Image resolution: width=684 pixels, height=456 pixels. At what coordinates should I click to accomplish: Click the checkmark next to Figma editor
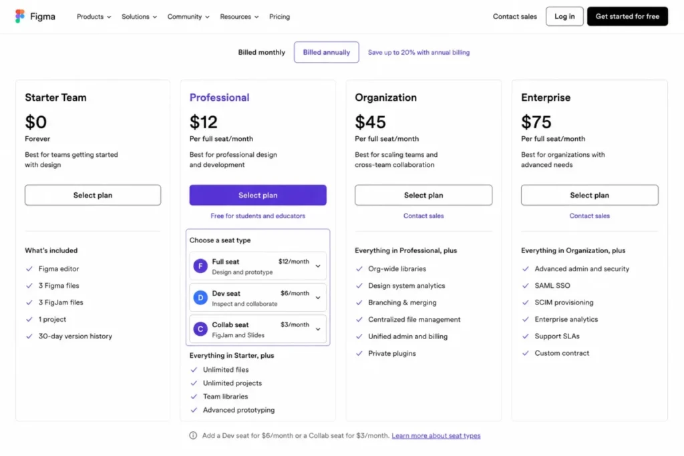point(29,269)
